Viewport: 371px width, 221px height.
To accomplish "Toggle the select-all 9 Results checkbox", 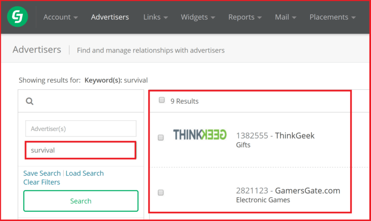I will pyautogui.click(x=162, y=100).
